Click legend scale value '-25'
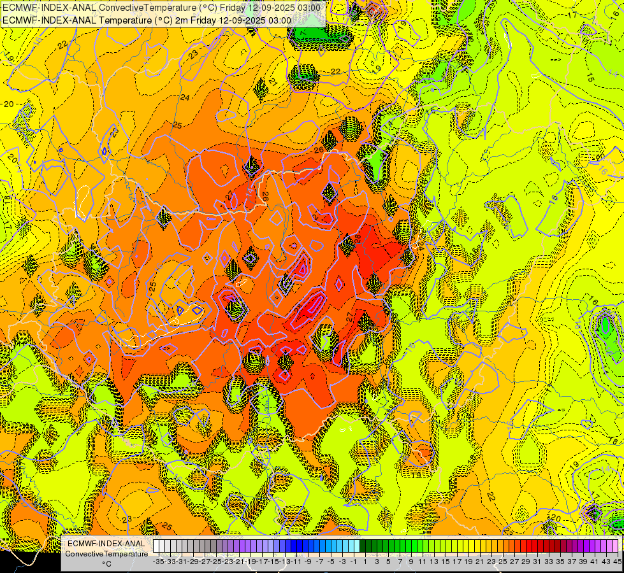The height and width of the screenshot is (573, 624). click(217, 562)
